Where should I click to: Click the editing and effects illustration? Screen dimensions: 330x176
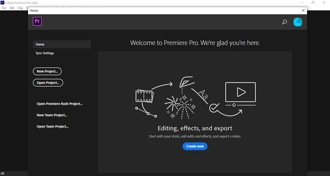196,97
